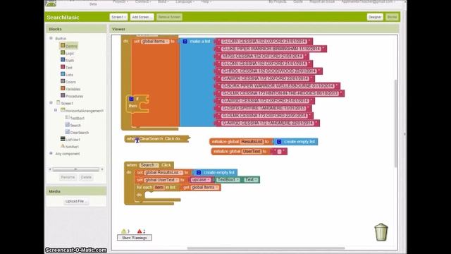Open mutator on the if-then block
This screenshot has width=451, height=254.
coord(132,99)
